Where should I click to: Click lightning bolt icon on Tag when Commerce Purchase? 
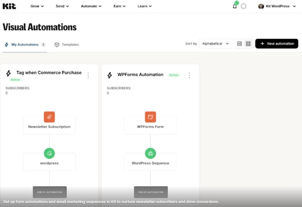pos(8,73)
